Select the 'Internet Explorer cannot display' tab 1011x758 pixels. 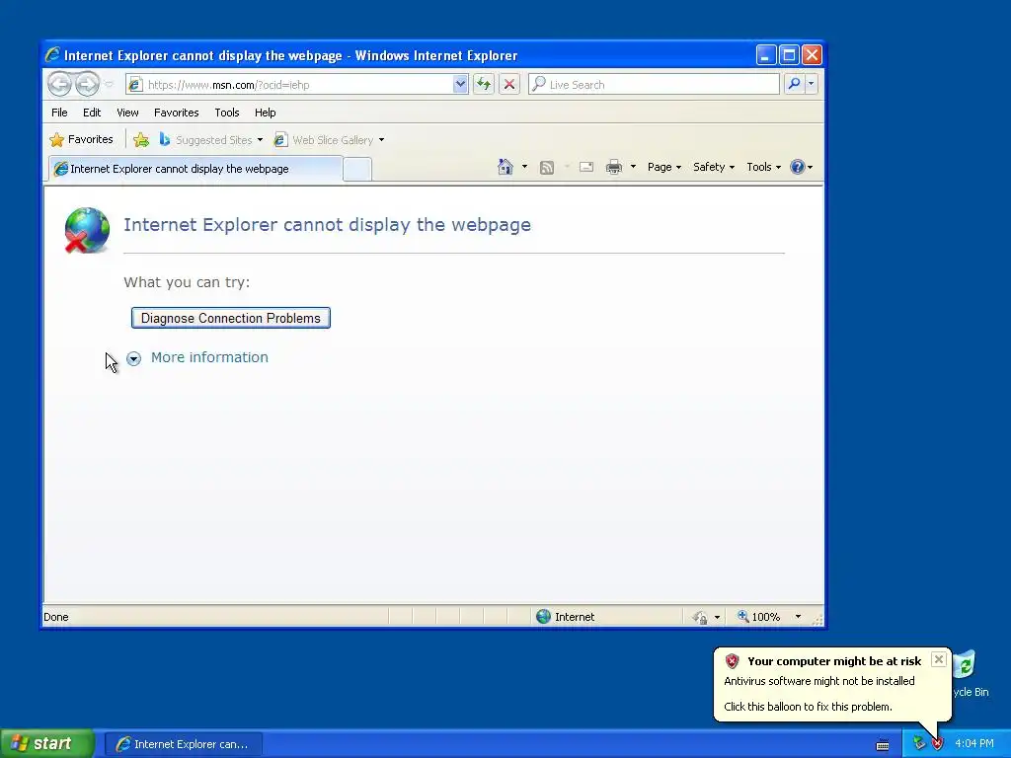pos(195,169)
